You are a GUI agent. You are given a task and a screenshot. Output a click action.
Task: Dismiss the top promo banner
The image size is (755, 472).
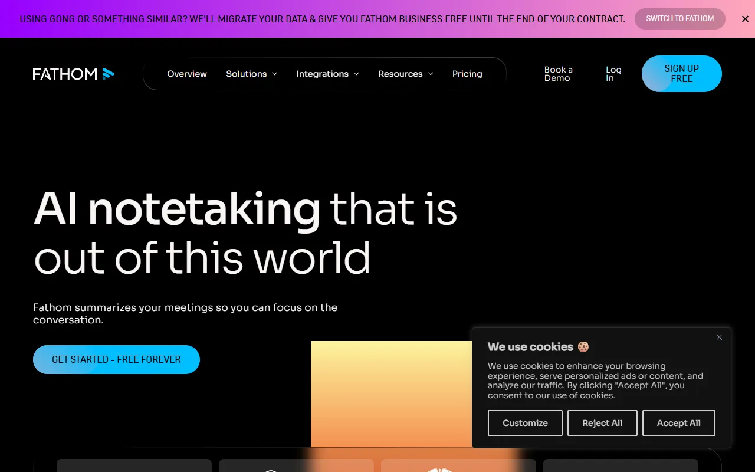(x=745, y=19)
